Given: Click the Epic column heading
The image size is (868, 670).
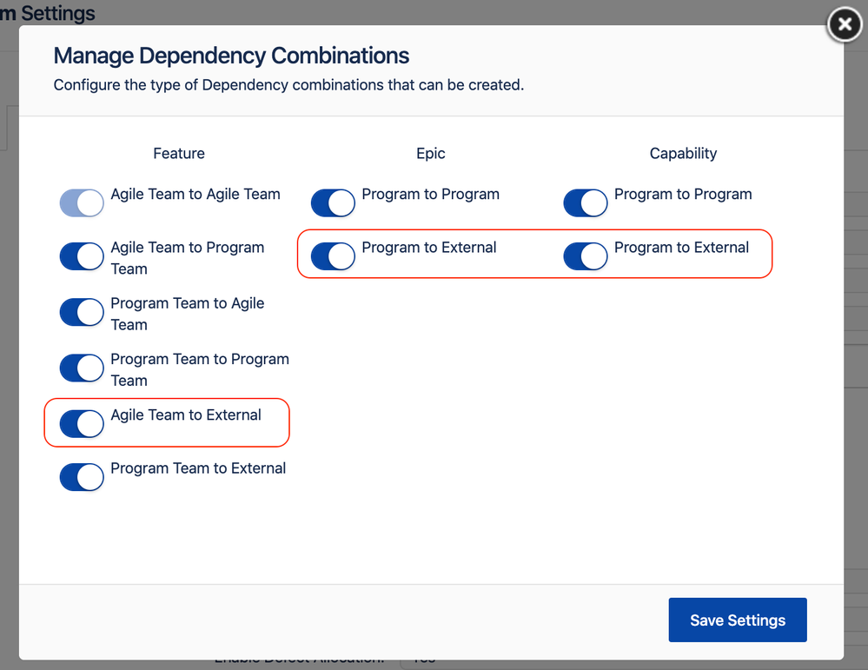Looking at the screenshot, I should (x=431, y=154).
